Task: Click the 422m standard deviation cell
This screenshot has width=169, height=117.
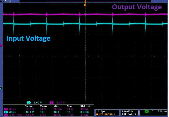Action: [84, 109]
